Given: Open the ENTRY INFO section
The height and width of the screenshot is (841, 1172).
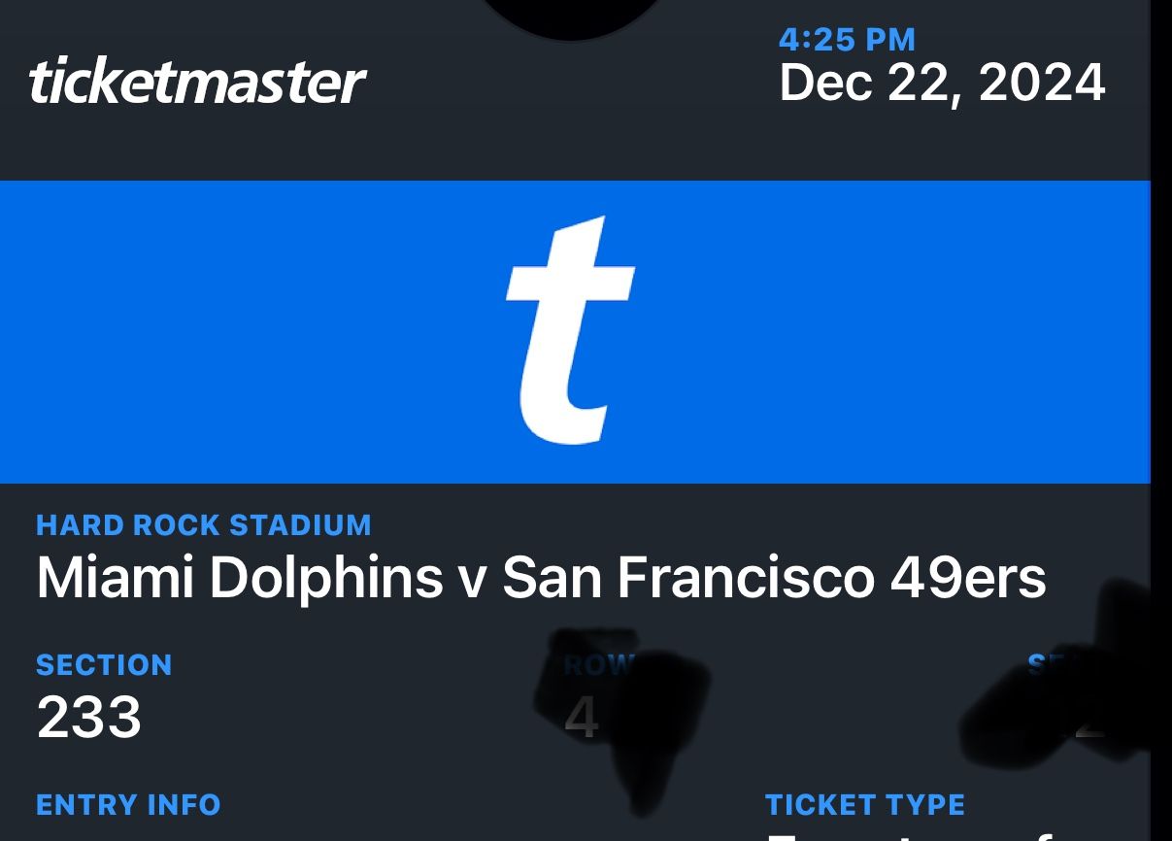Looking at the screenshot, I should click(128, 805).
